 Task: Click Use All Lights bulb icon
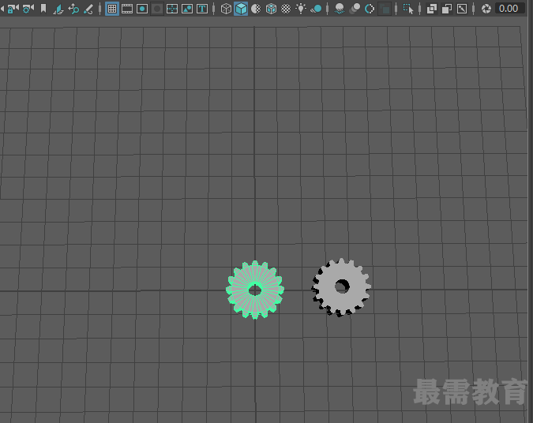tap(301, 9)
